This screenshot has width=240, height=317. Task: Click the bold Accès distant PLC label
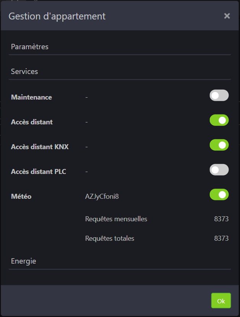39,172
